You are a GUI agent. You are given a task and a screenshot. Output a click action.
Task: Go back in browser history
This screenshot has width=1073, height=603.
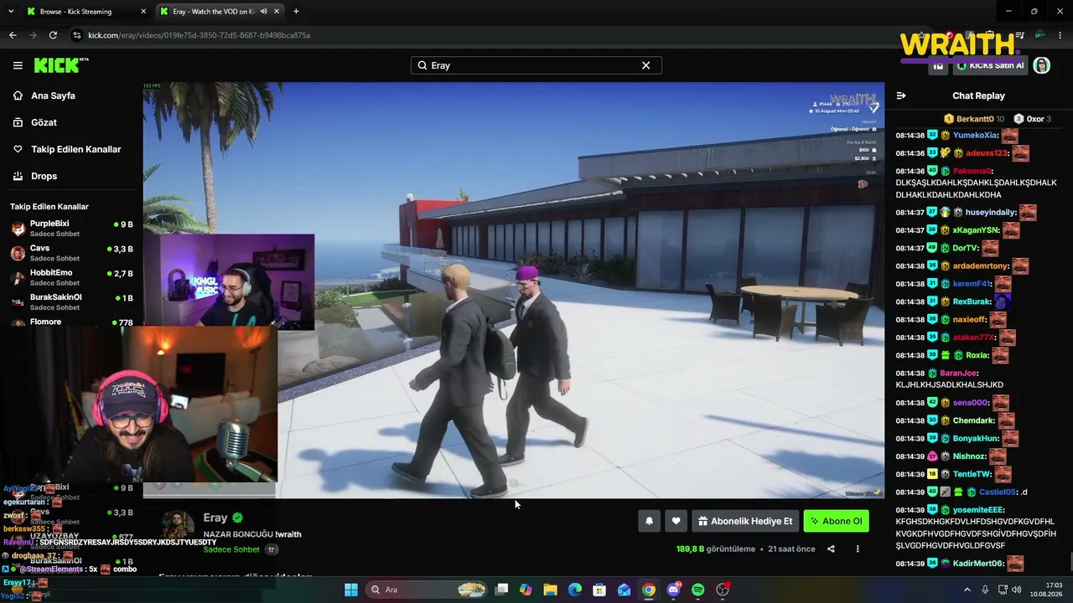[x=13, y=35]
